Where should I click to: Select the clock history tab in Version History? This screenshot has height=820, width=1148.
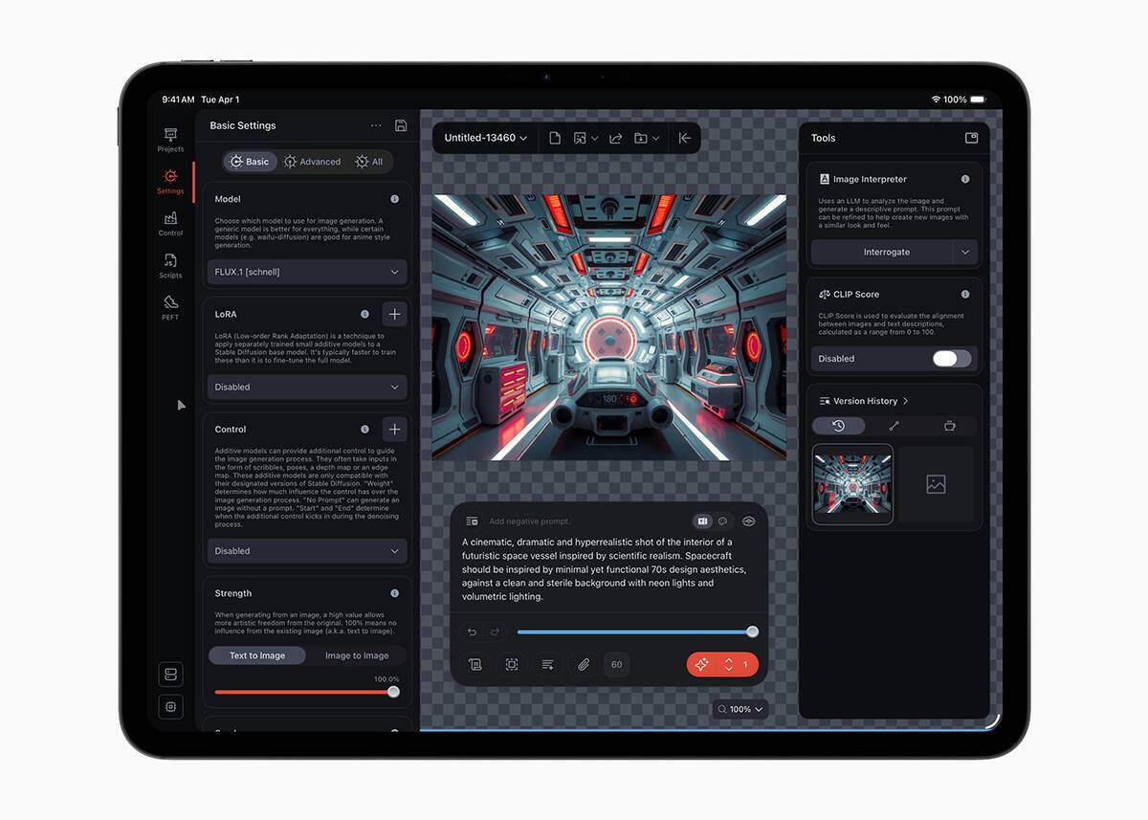click(839, 426)
